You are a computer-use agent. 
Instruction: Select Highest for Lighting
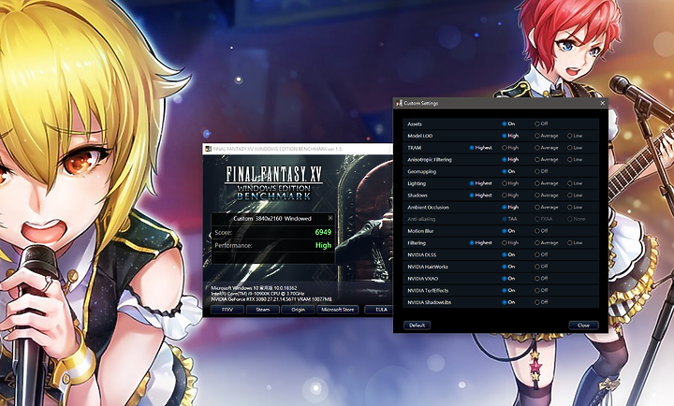tap(480, 183)
